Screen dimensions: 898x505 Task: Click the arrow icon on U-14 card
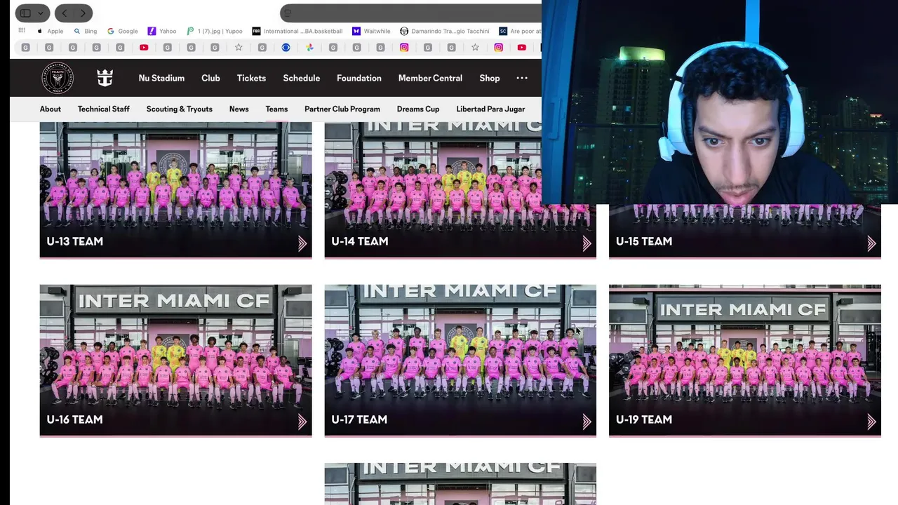click(x=587, y=243)
